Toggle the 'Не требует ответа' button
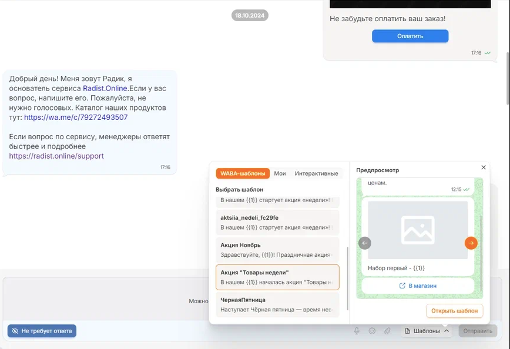 point(42,331)
